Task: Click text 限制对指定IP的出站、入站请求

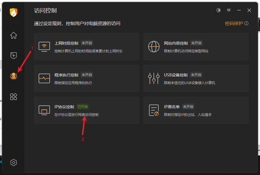Action: pos(188,115)
